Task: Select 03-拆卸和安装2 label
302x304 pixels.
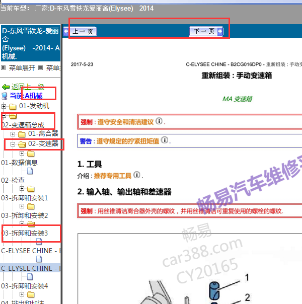Action: click(x=25, y=215)
